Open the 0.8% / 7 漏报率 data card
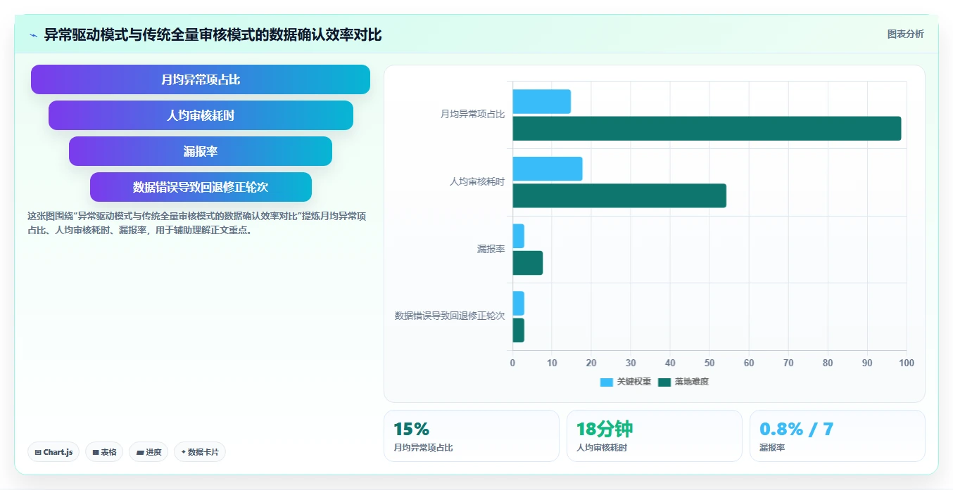953x490 pixels. (838, 436)
